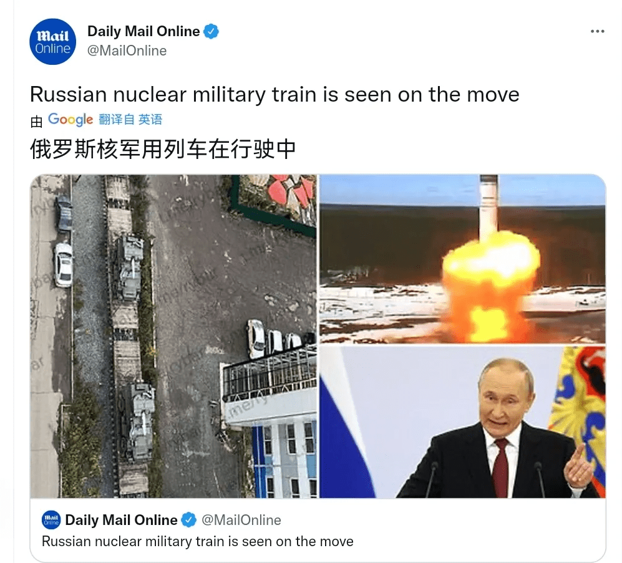The image size is (622, 563).
Task: Open the three-dot more options menu
Action: [598, 31]
